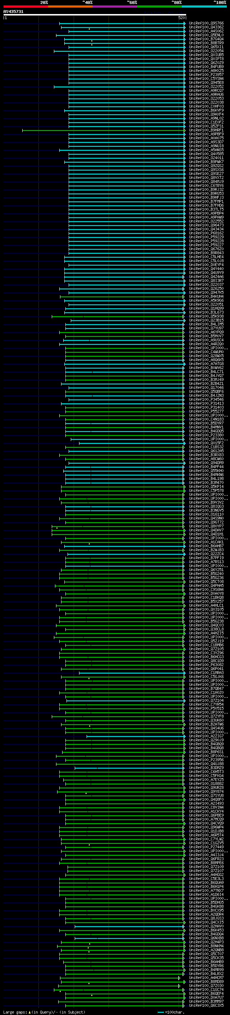230x1015 pixels.
Task: Select the UniRef100_O22052 label
Action: (x=206, y=86)
